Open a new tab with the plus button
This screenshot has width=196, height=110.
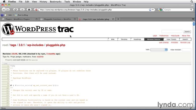(x=118, y=19)
